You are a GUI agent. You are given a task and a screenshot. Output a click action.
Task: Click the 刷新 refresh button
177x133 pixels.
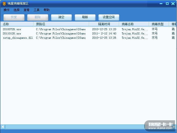(85, 17)
